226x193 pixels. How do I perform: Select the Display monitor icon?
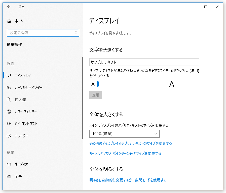click(9, 75)
